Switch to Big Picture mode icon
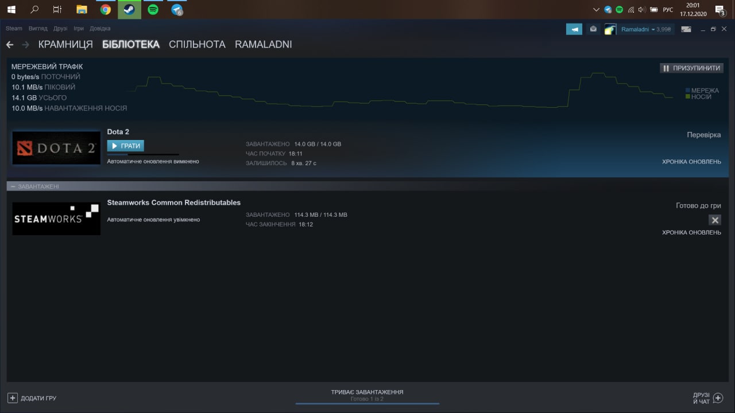 coord(686,29)
